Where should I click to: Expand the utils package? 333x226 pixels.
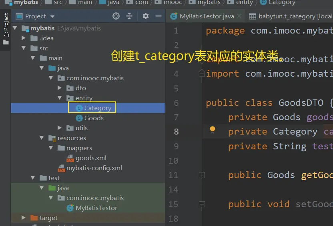click(60, 128)
